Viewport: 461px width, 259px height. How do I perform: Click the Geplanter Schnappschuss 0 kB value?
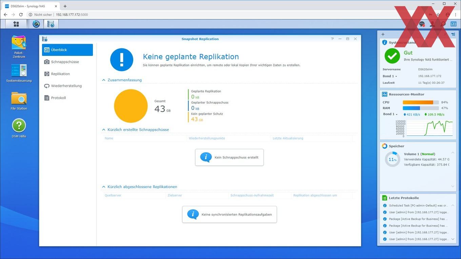(x=195, y=108)
